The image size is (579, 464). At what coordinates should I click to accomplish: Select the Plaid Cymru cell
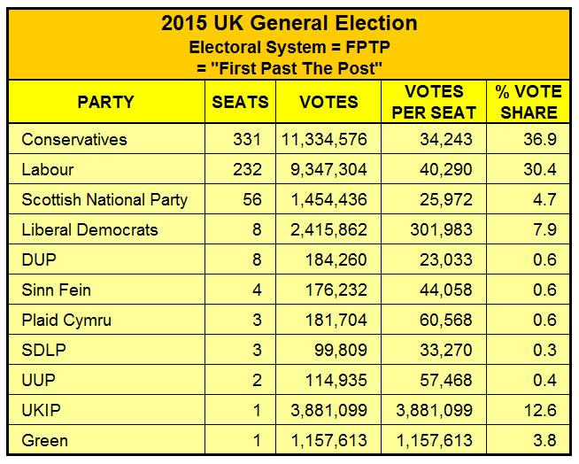pyautogui.click(x=106, y=320)
